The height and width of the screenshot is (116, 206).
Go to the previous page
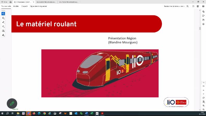pos(203,90)
